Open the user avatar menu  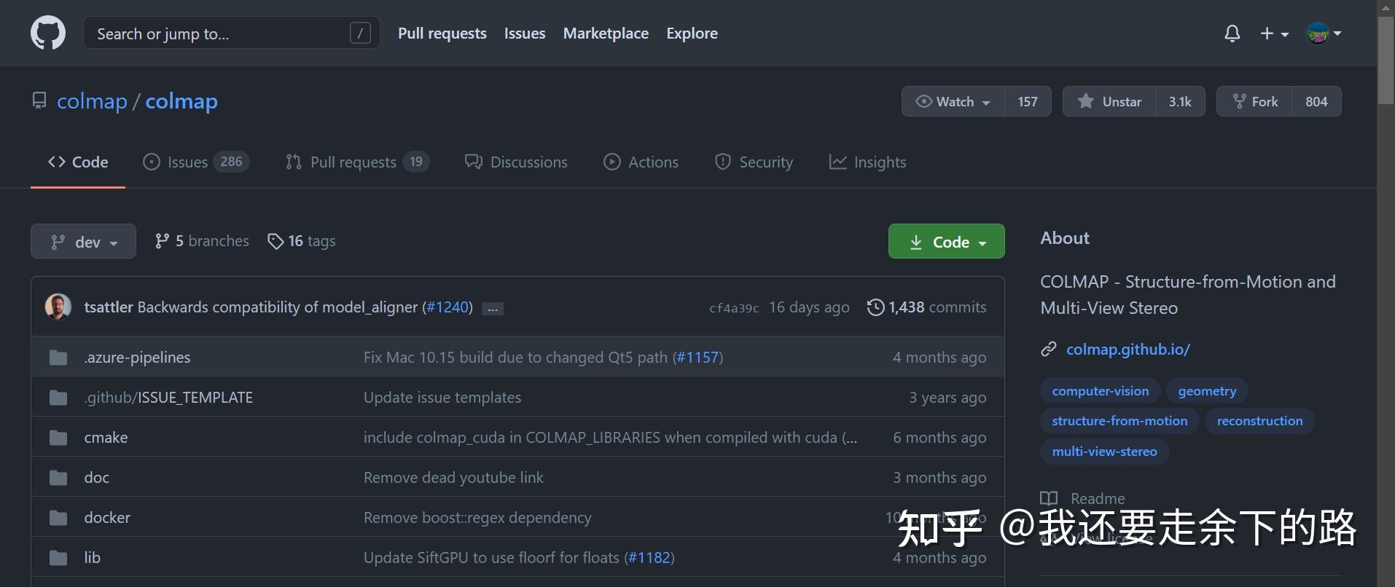click(1324, 34)
